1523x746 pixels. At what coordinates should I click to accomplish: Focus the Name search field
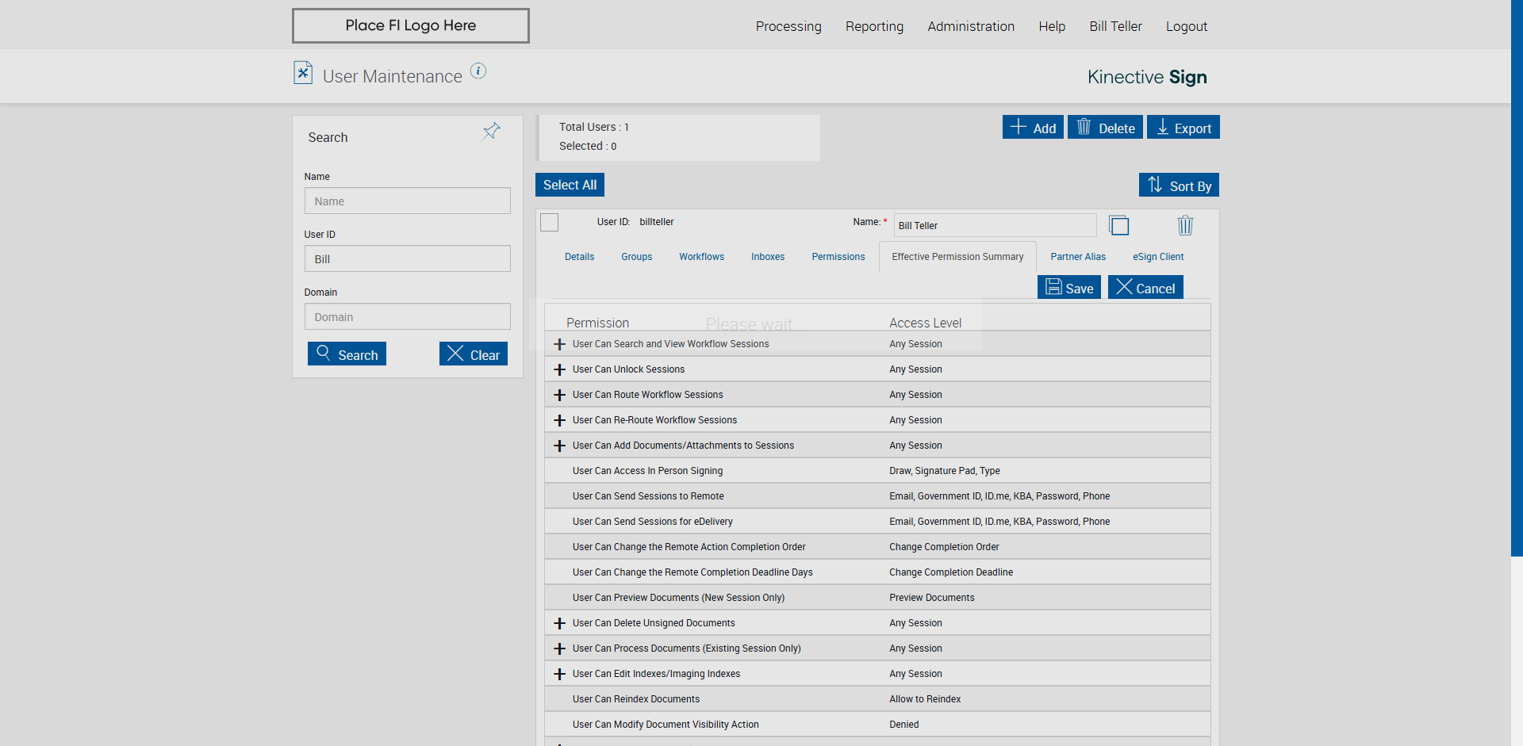click(408, 201)
